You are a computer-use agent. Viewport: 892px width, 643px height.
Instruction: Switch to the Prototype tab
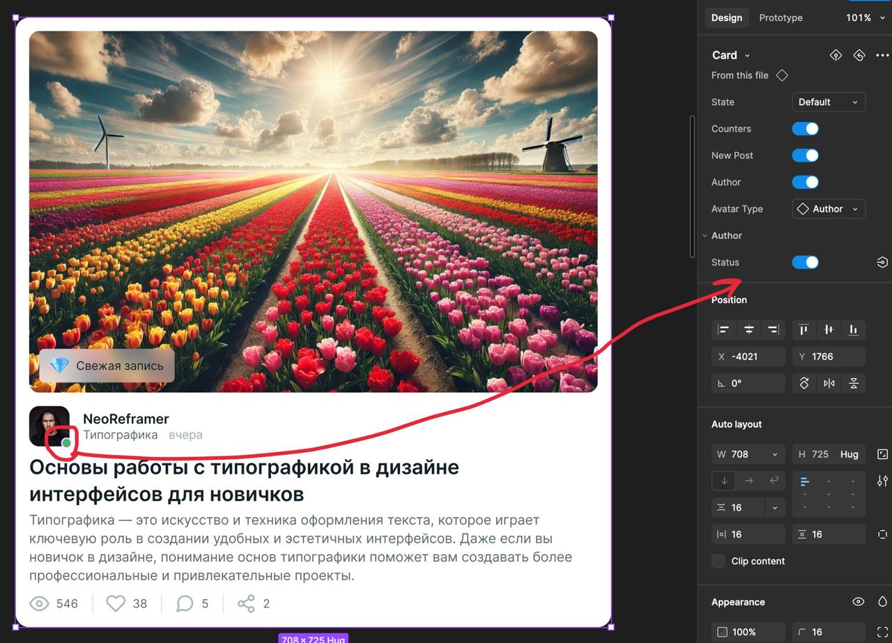[780, 17]
